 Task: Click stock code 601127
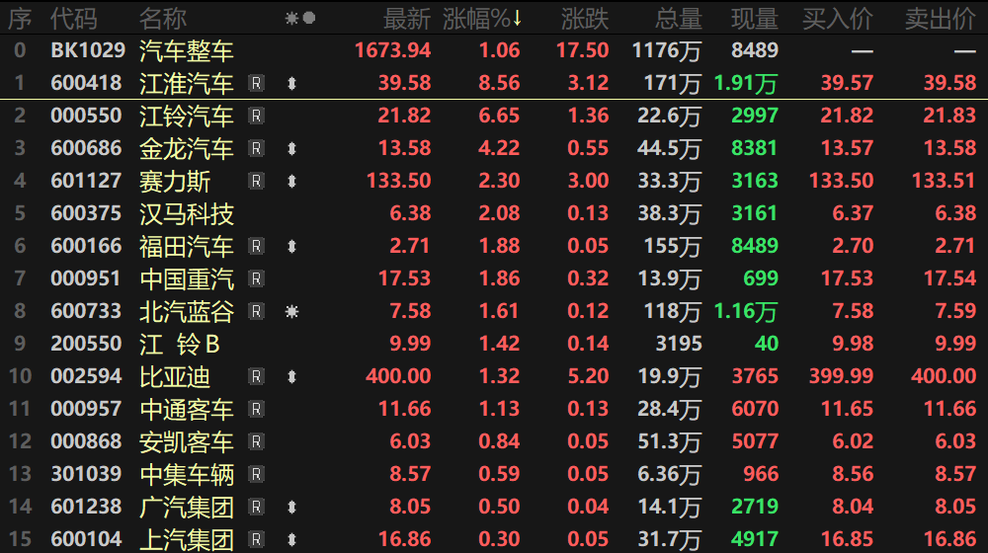[x=86, y=182]
